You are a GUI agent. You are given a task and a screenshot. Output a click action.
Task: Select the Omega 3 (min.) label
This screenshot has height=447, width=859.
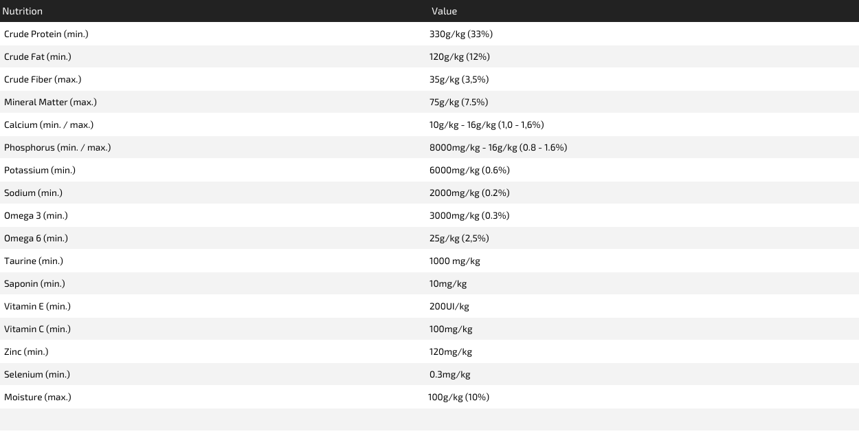pos(36,215)
